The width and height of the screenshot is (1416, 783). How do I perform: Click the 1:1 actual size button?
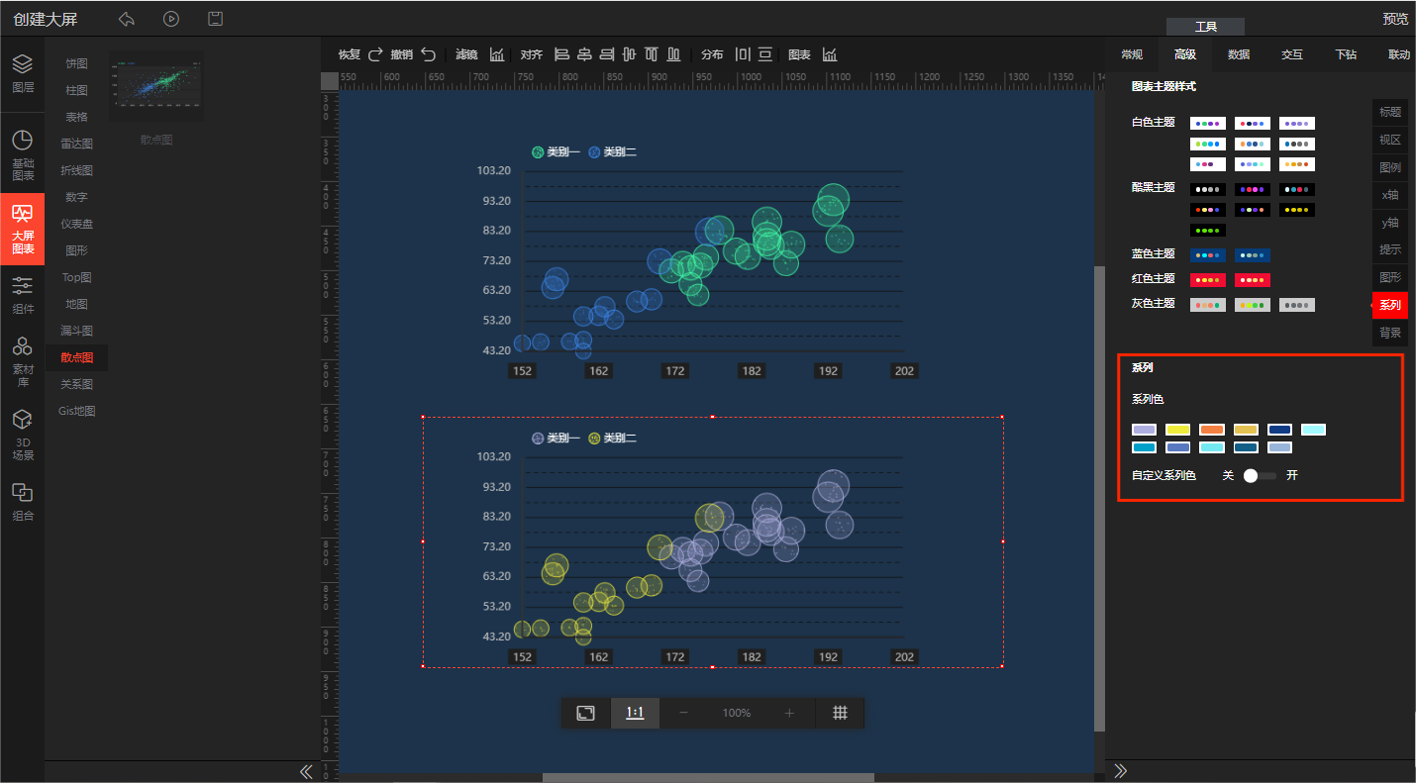[635, 713]
